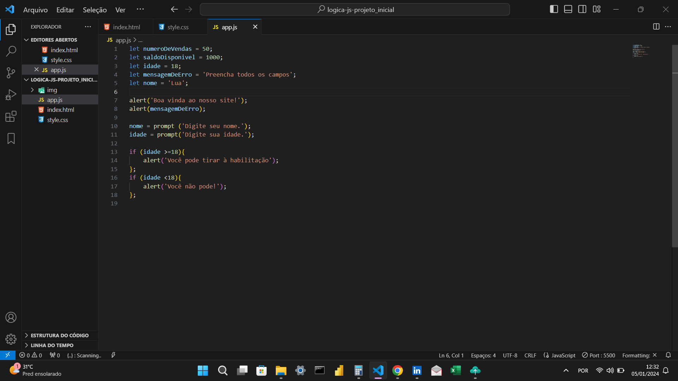Screen dimensions: 678x381
Task: Expand the Estrutura do Código section
Action: pyautogui.click(x=60, y=335)
